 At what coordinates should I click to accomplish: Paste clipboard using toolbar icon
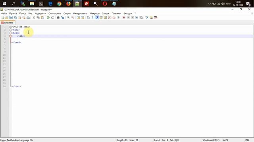tap(42, 17)
